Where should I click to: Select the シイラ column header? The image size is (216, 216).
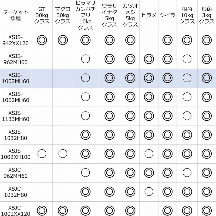point(167,15)
